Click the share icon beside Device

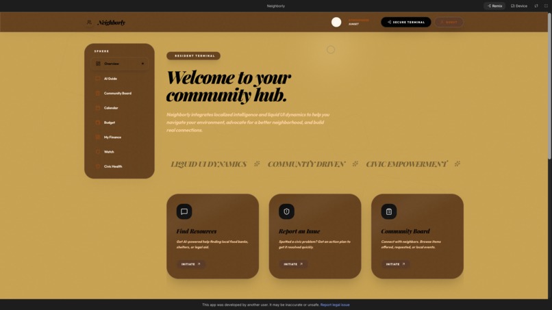[x=536, y=6]
